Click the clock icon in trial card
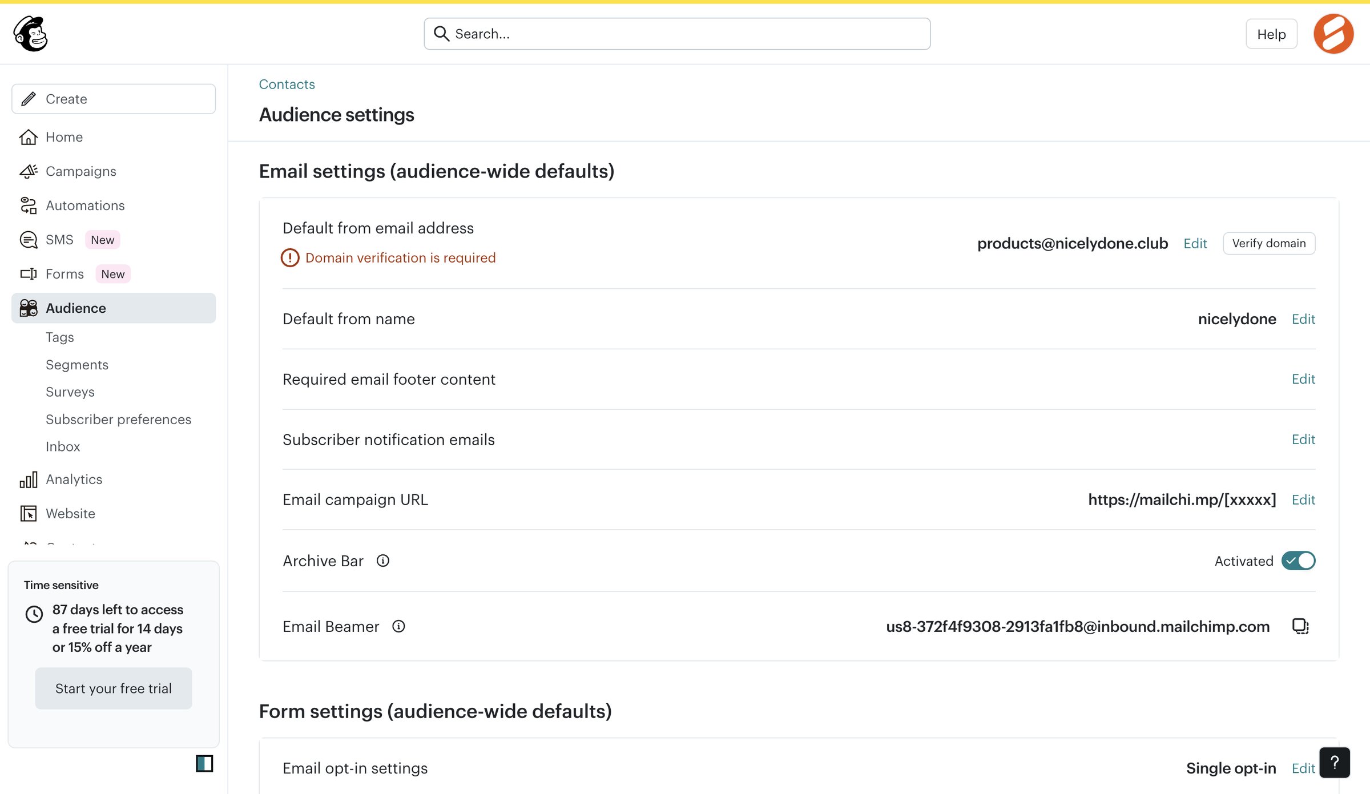The width and height of the screenshot is (1370, 794). click(34, 614)
